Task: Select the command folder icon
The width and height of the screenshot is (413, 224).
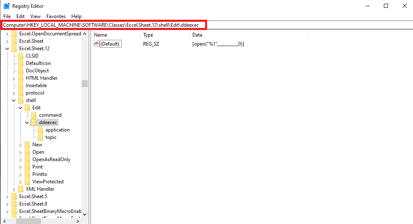Action: [34, 115]
